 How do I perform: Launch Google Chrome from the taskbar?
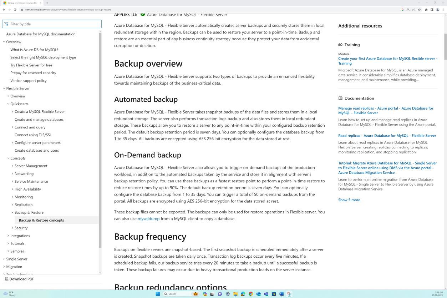(x=251, y=294)
